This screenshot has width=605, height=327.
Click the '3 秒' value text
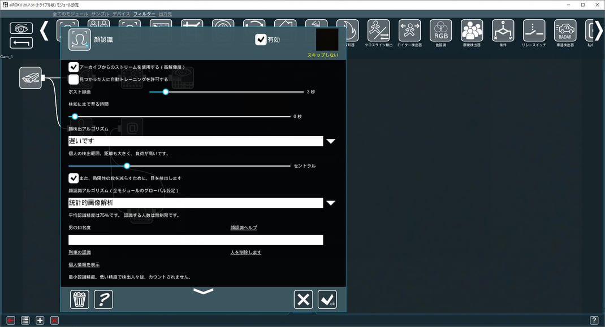[x=311, y=92]
